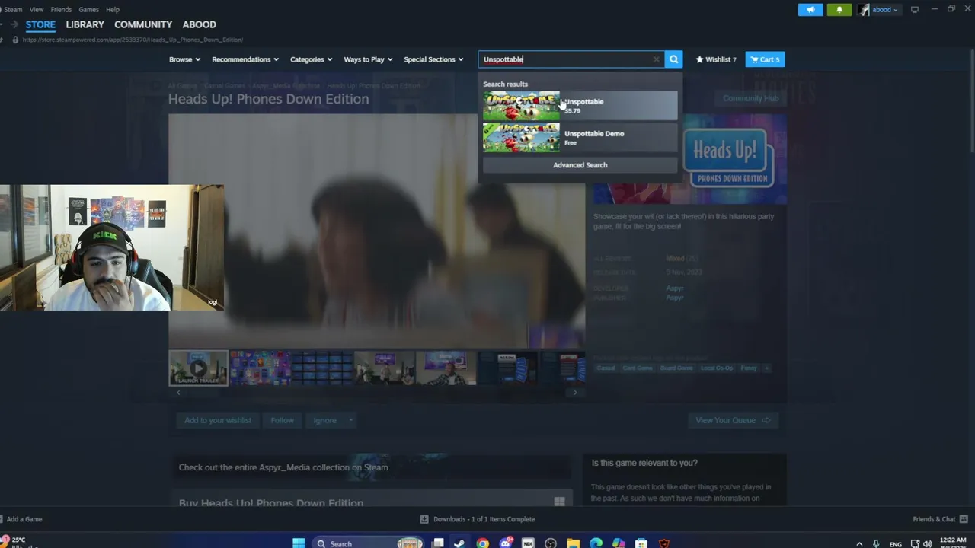Open the red shield app on the taskbar

(x=664, y=543)
